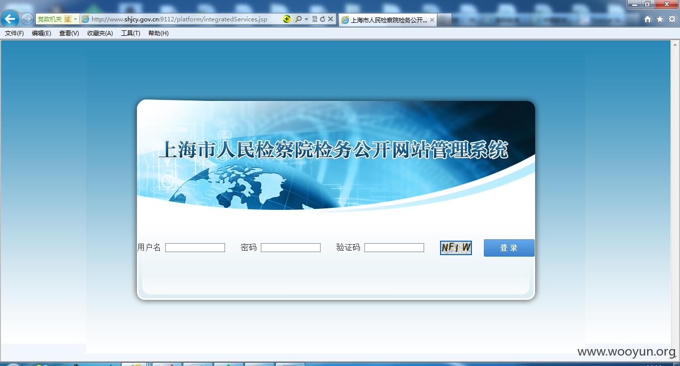Open a new blank tab
Image resolution: width=680 pixels, height=366 pixels.
445,20
